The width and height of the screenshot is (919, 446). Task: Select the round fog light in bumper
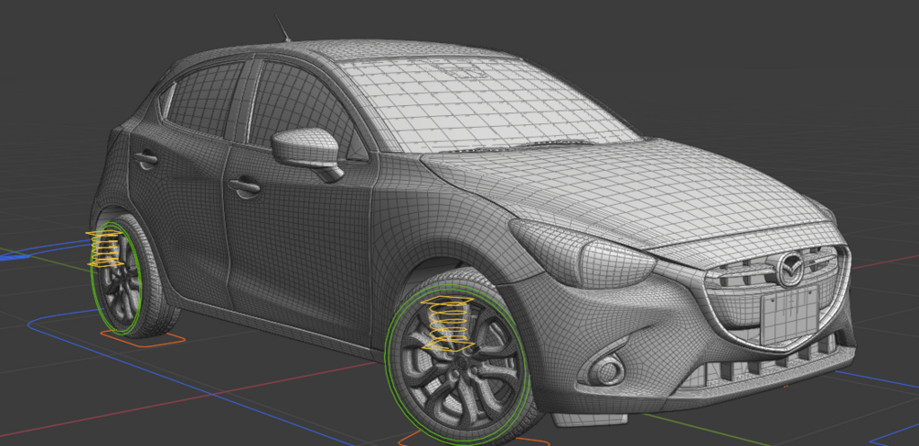[607, 369]
